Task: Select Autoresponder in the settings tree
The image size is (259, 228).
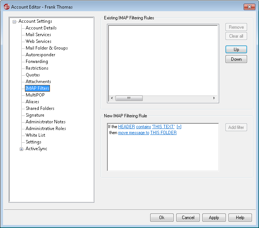Action: pos(40,55)
